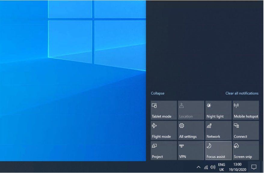Open the Project display tile

click(164, 151)
